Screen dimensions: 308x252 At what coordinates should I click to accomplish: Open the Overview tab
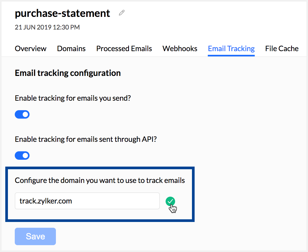tap(31, 49)
